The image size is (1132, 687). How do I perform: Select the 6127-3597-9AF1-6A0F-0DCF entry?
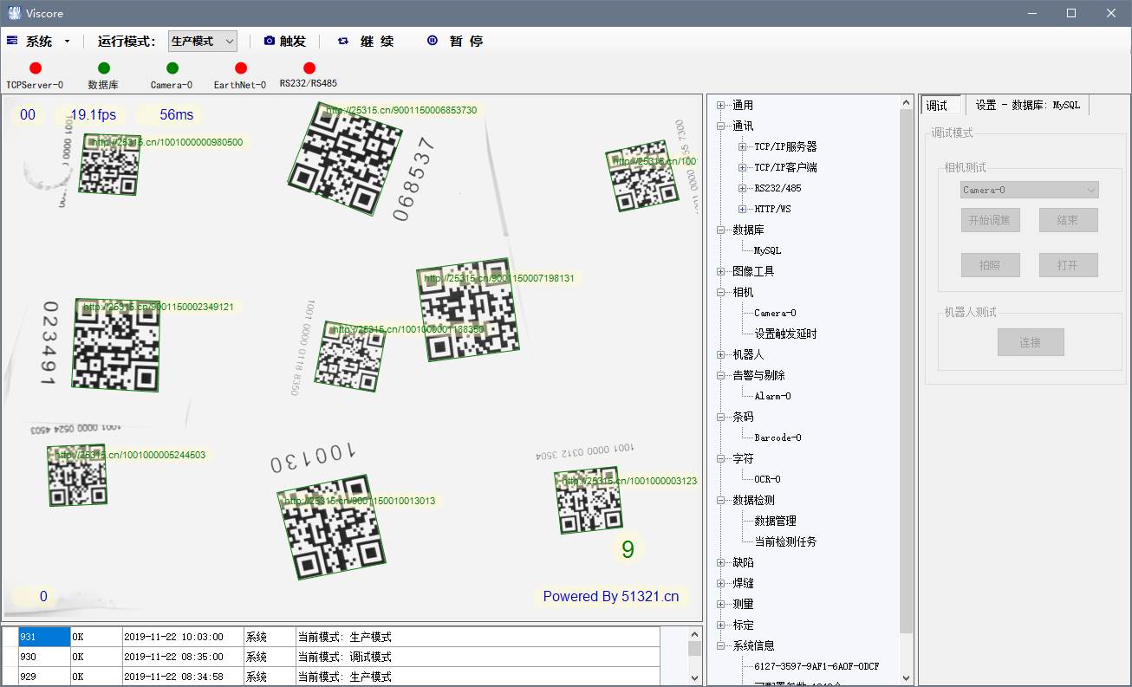click(x=816, y=666)
